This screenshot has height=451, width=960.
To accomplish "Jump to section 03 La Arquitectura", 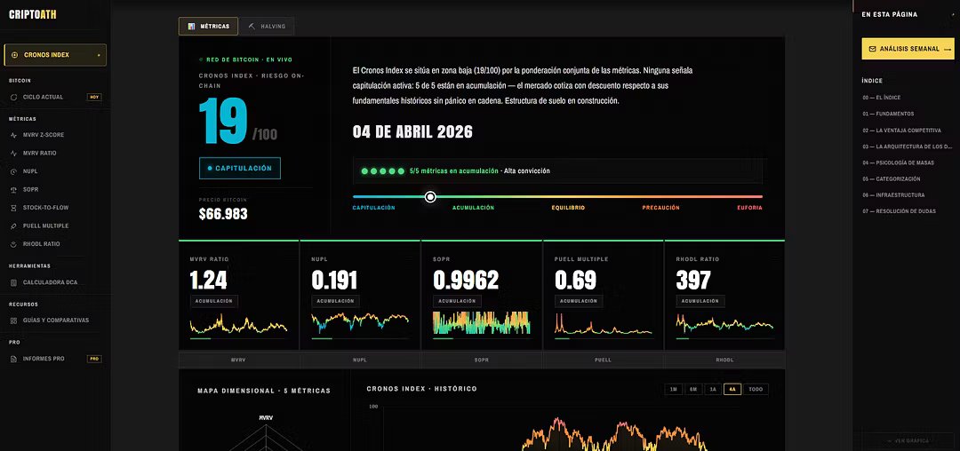I will tap(908, 146).
